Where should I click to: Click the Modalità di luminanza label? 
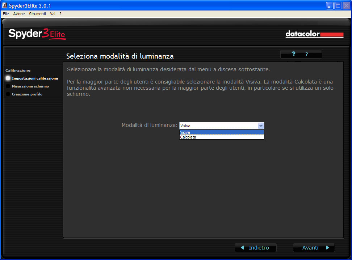click(150, 125)
